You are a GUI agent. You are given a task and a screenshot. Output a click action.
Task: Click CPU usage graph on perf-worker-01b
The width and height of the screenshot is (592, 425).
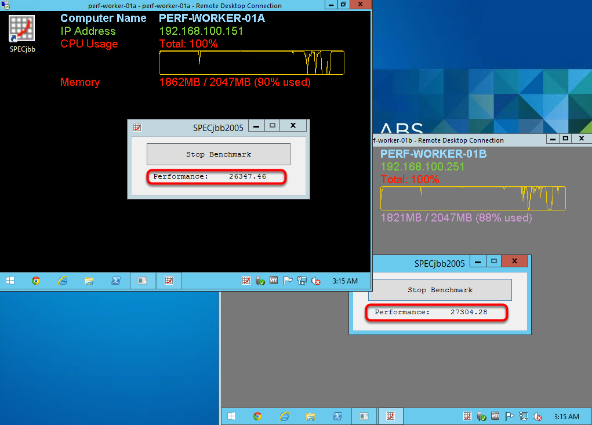click(x=473, y=198)
